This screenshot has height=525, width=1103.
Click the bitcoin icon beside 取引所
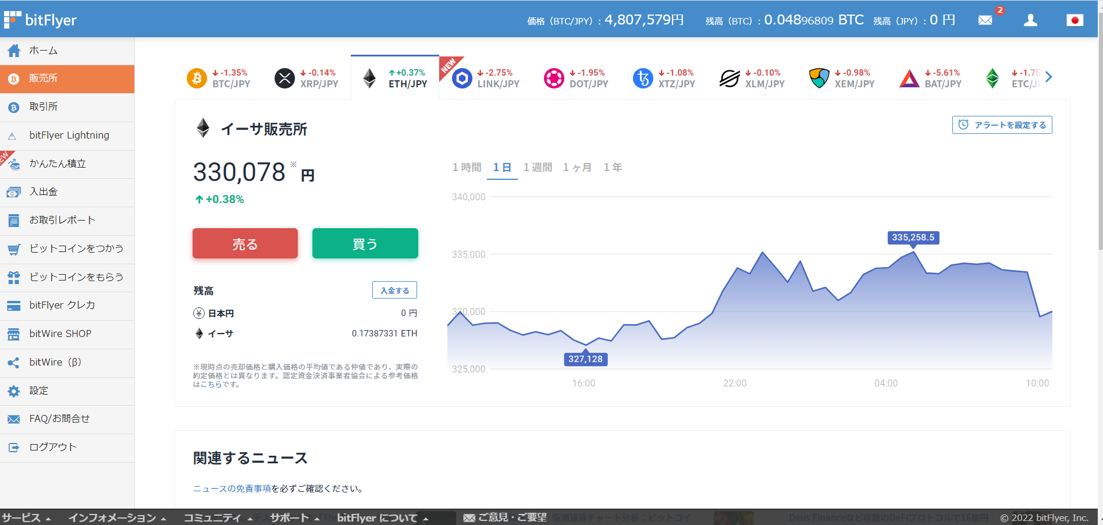14,107
